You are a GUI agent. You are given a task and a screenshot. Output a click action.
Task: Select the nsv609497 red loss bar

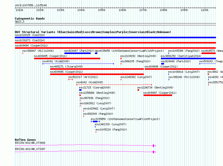tap(158, 95)
